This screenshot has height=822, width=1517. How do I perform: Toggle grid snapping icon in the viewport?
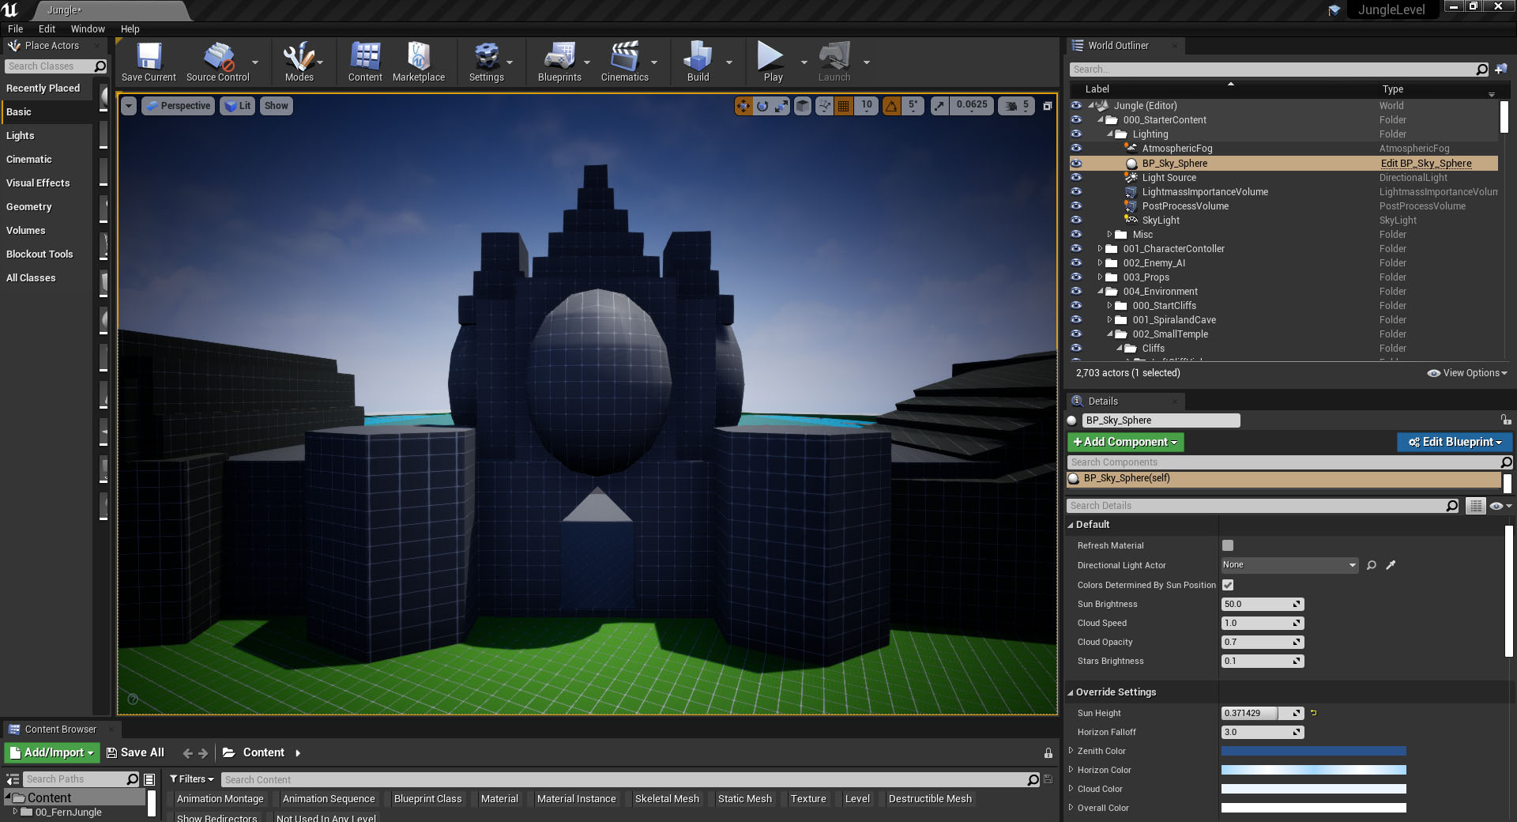click(x=844, y=106)
